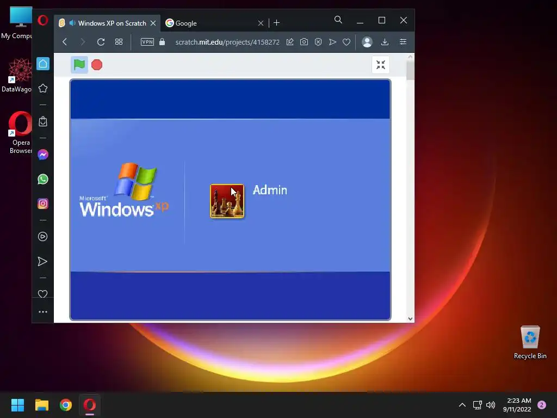Go forward to next page
The height and width of the screenshot is (418, 557).
[83, 42]
